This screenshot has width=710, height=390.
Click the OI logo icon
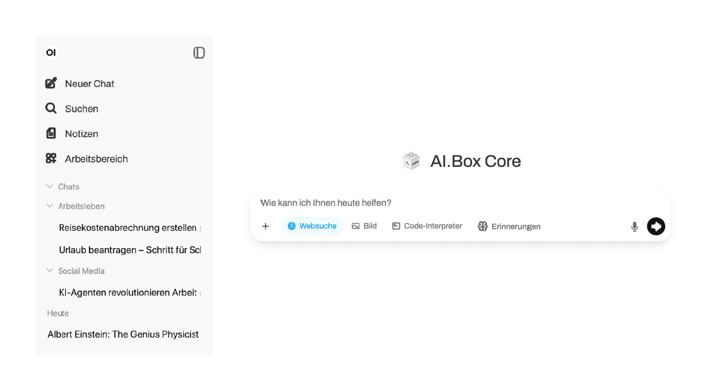tap(51, 52)
